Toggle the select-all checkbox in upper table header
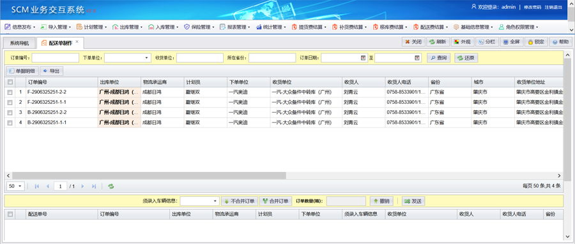 point(10,82)
